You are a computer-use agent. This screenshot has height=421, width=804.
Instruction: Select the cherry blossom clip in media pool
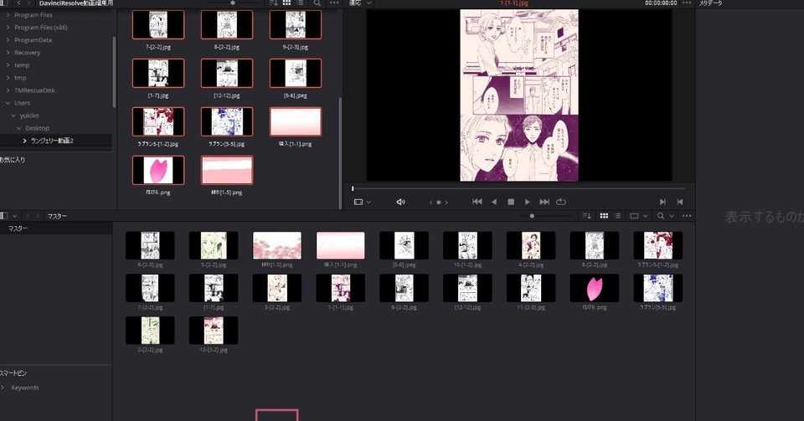(277, 245)
